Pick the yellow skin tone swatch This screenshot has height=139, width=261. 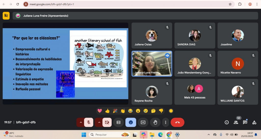point(171,111)
